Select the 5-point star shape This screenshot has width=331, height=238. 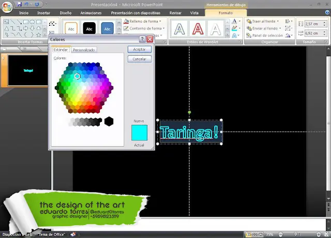click(x=39, y=35)
